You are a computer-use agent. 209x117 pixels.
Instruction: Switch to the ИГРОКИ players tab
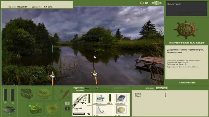(x=150, y=88)
